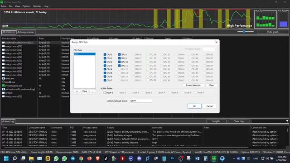
Task: Open the Main menu
Action: [x=4, y=6]
